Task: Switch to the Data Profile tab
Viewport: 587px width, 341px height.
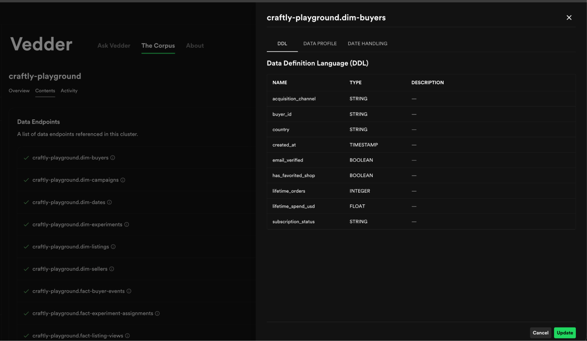Action: pos(320,43)
